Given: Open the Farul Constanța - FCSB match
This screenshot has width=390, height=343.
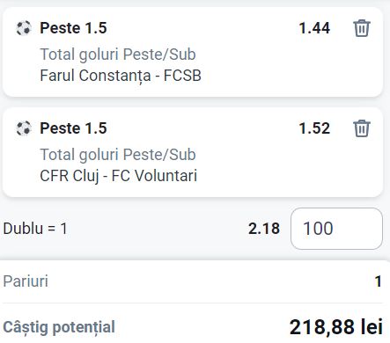Looking at the screenshot, I should click(121, 76).
